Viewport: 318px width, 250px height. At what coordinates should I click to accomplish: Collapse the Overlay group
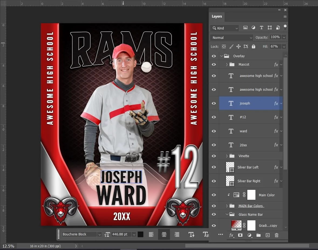pos(222,56)
